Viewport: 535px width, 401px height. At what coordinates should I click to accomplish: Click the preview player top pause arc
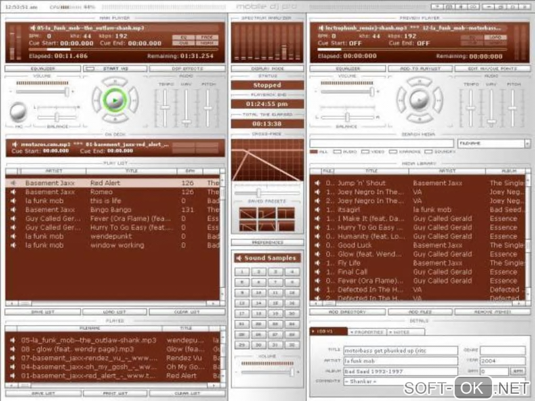pyautogui.click(x=419, y=82)
